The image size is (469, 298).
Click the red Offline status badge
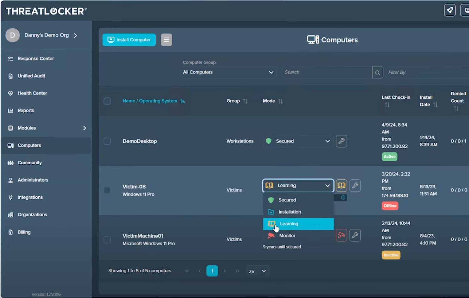[390, 206]
